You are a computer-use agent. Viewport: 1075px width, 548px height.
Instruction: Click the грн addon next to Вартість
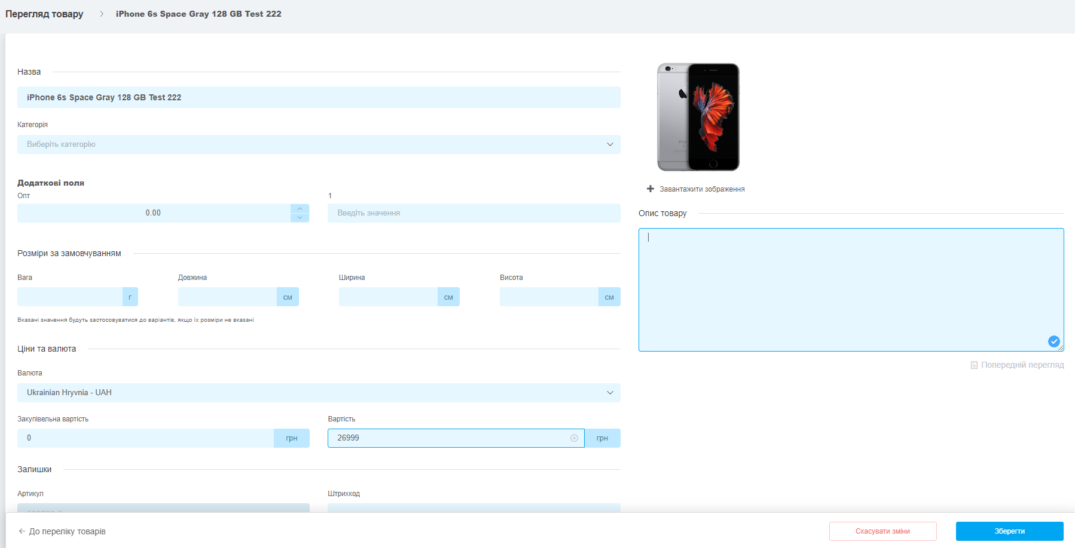[x=603, y=438]
